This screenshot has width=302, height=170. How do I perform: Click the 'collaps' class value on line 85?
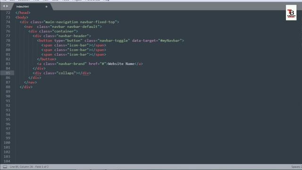pos(66,73)
